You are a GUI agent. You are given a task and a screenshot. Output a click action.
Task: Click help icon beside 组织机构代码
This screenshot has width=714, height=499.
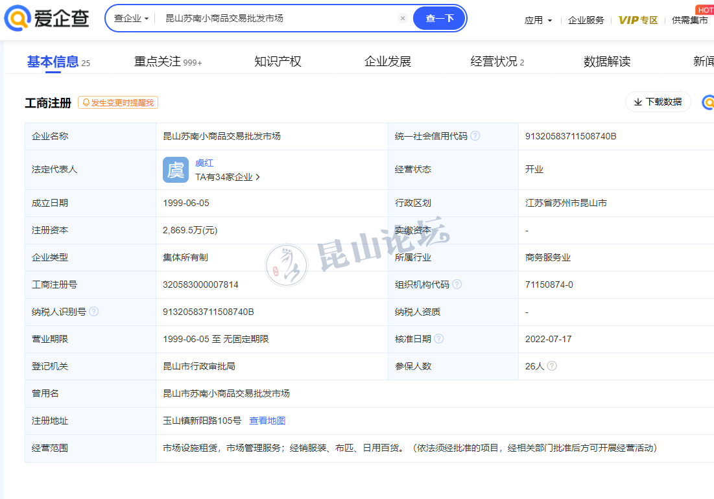[x=457, y=284]
